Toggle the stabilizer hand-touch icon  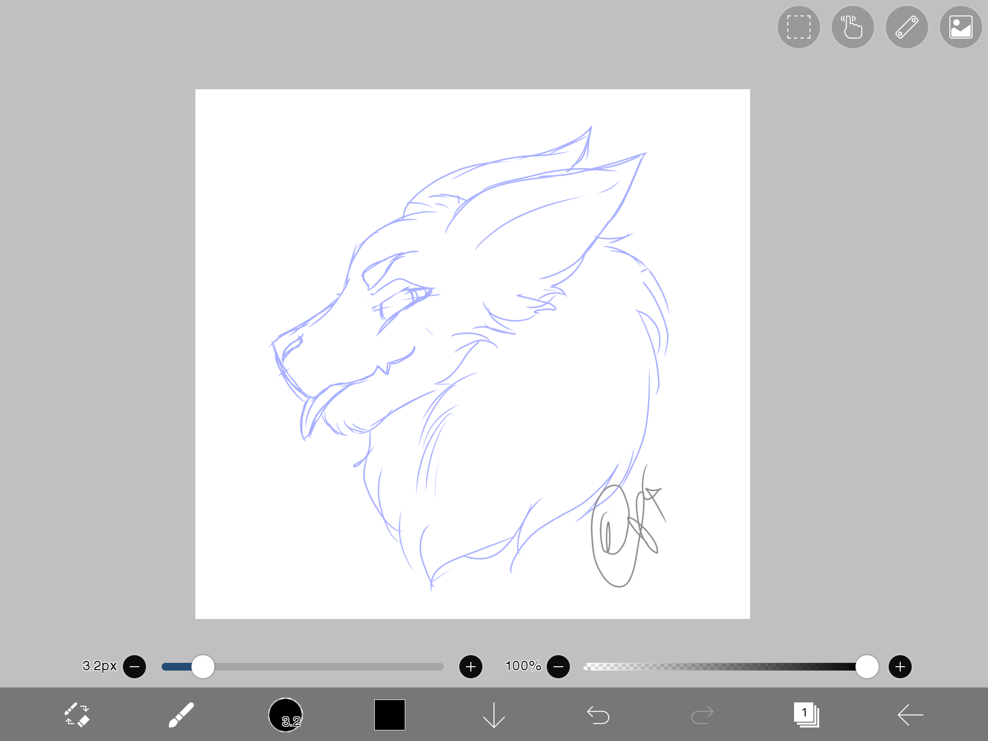[x=852, y=27]
